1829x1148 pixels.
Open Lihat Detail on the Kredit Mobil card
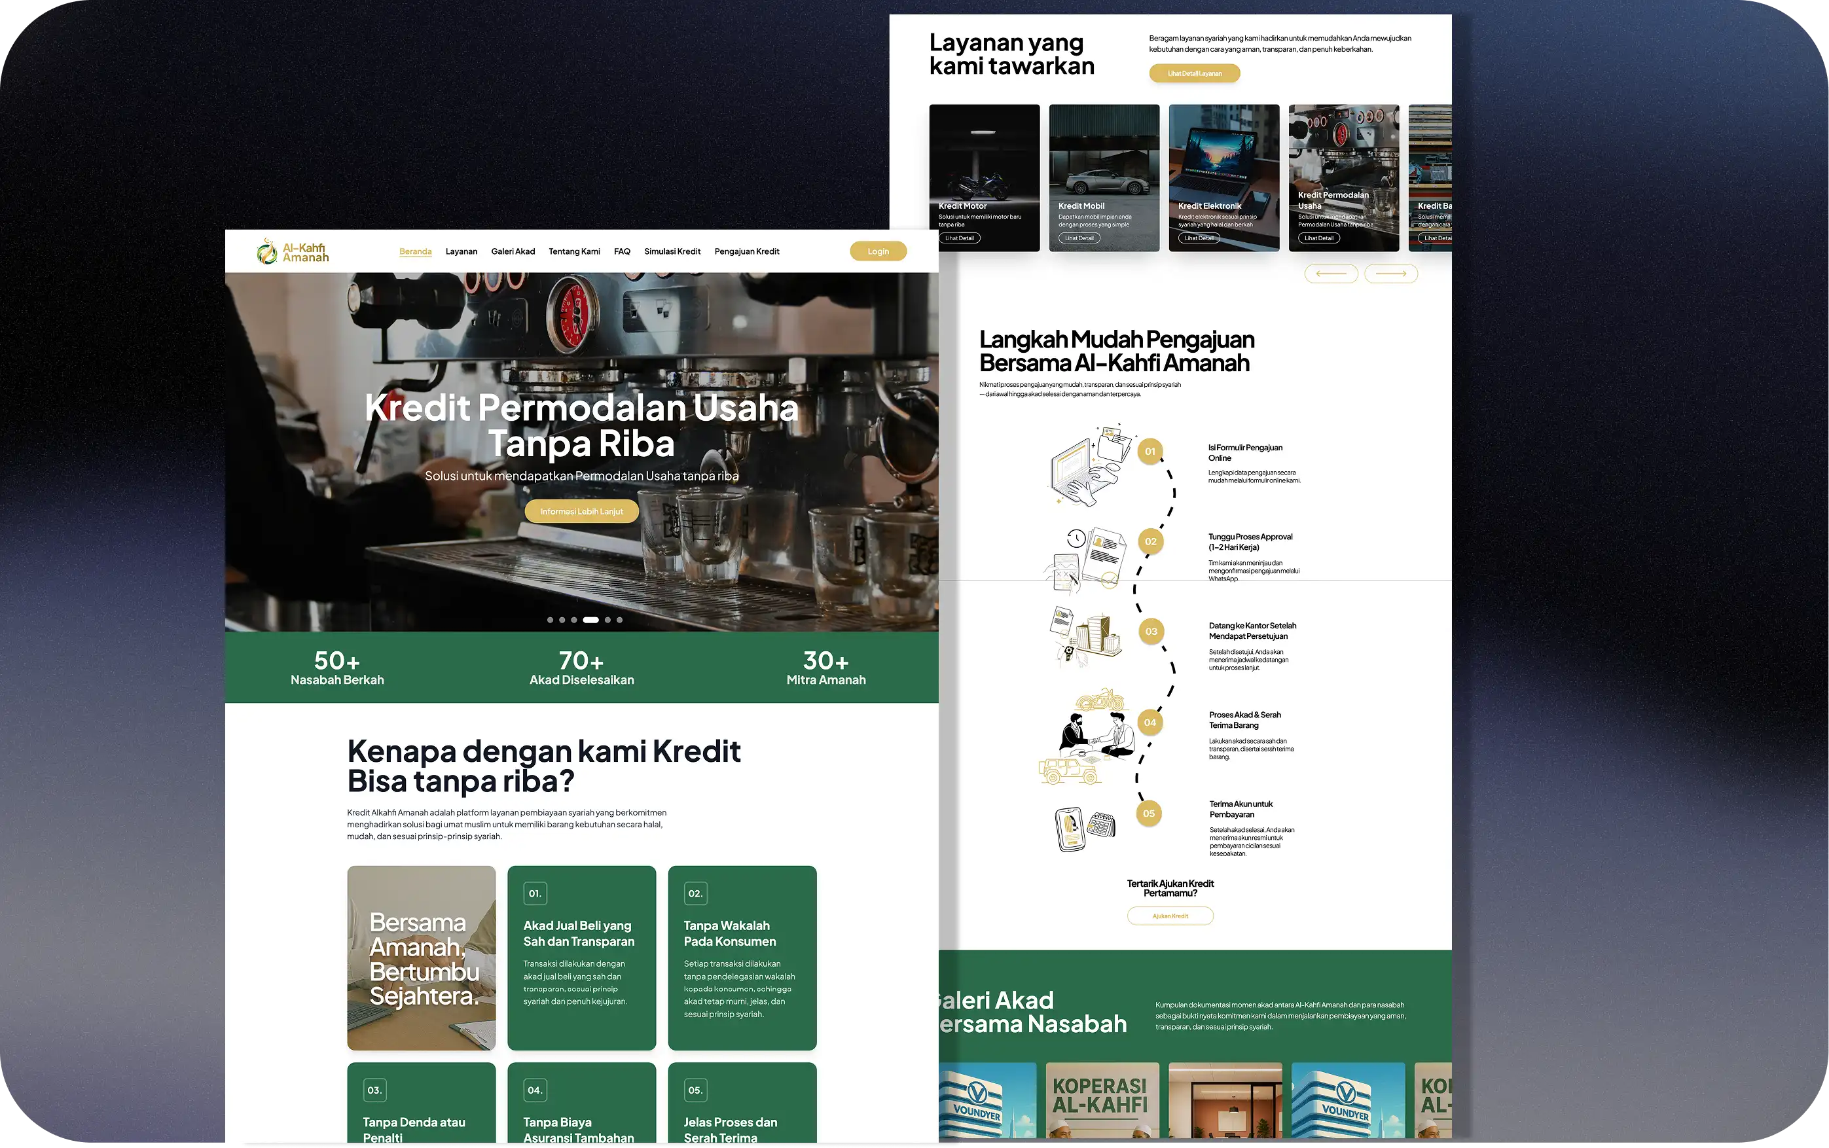[x=1078, y=238]
